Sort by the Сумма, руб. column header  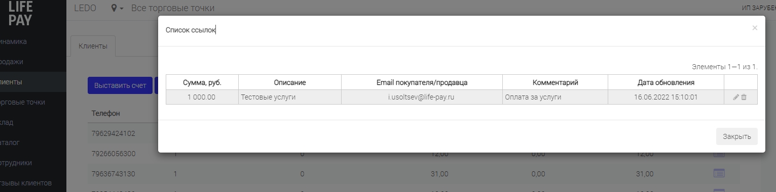[202, 82]
